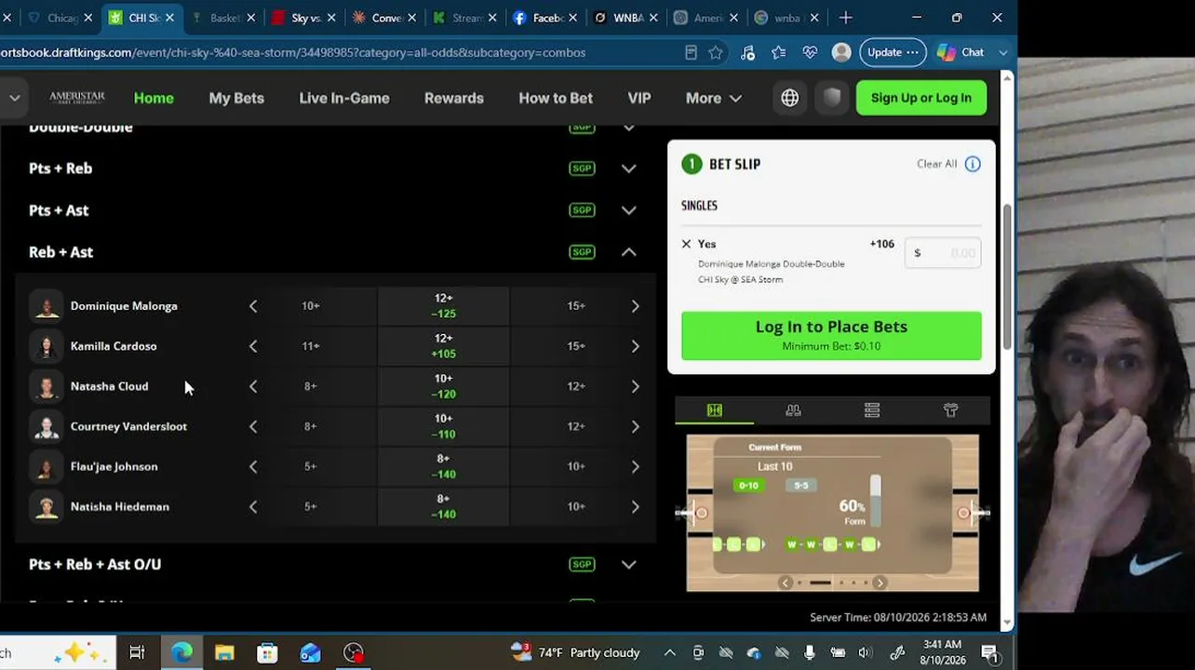Select Natasha Cloud 10+ at -120

pyautogui.click(x=444, y=386)
